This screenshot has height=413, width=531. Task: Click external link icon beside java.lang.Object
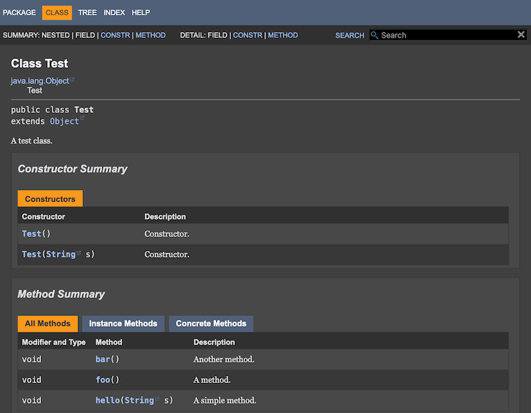[72, 80]
